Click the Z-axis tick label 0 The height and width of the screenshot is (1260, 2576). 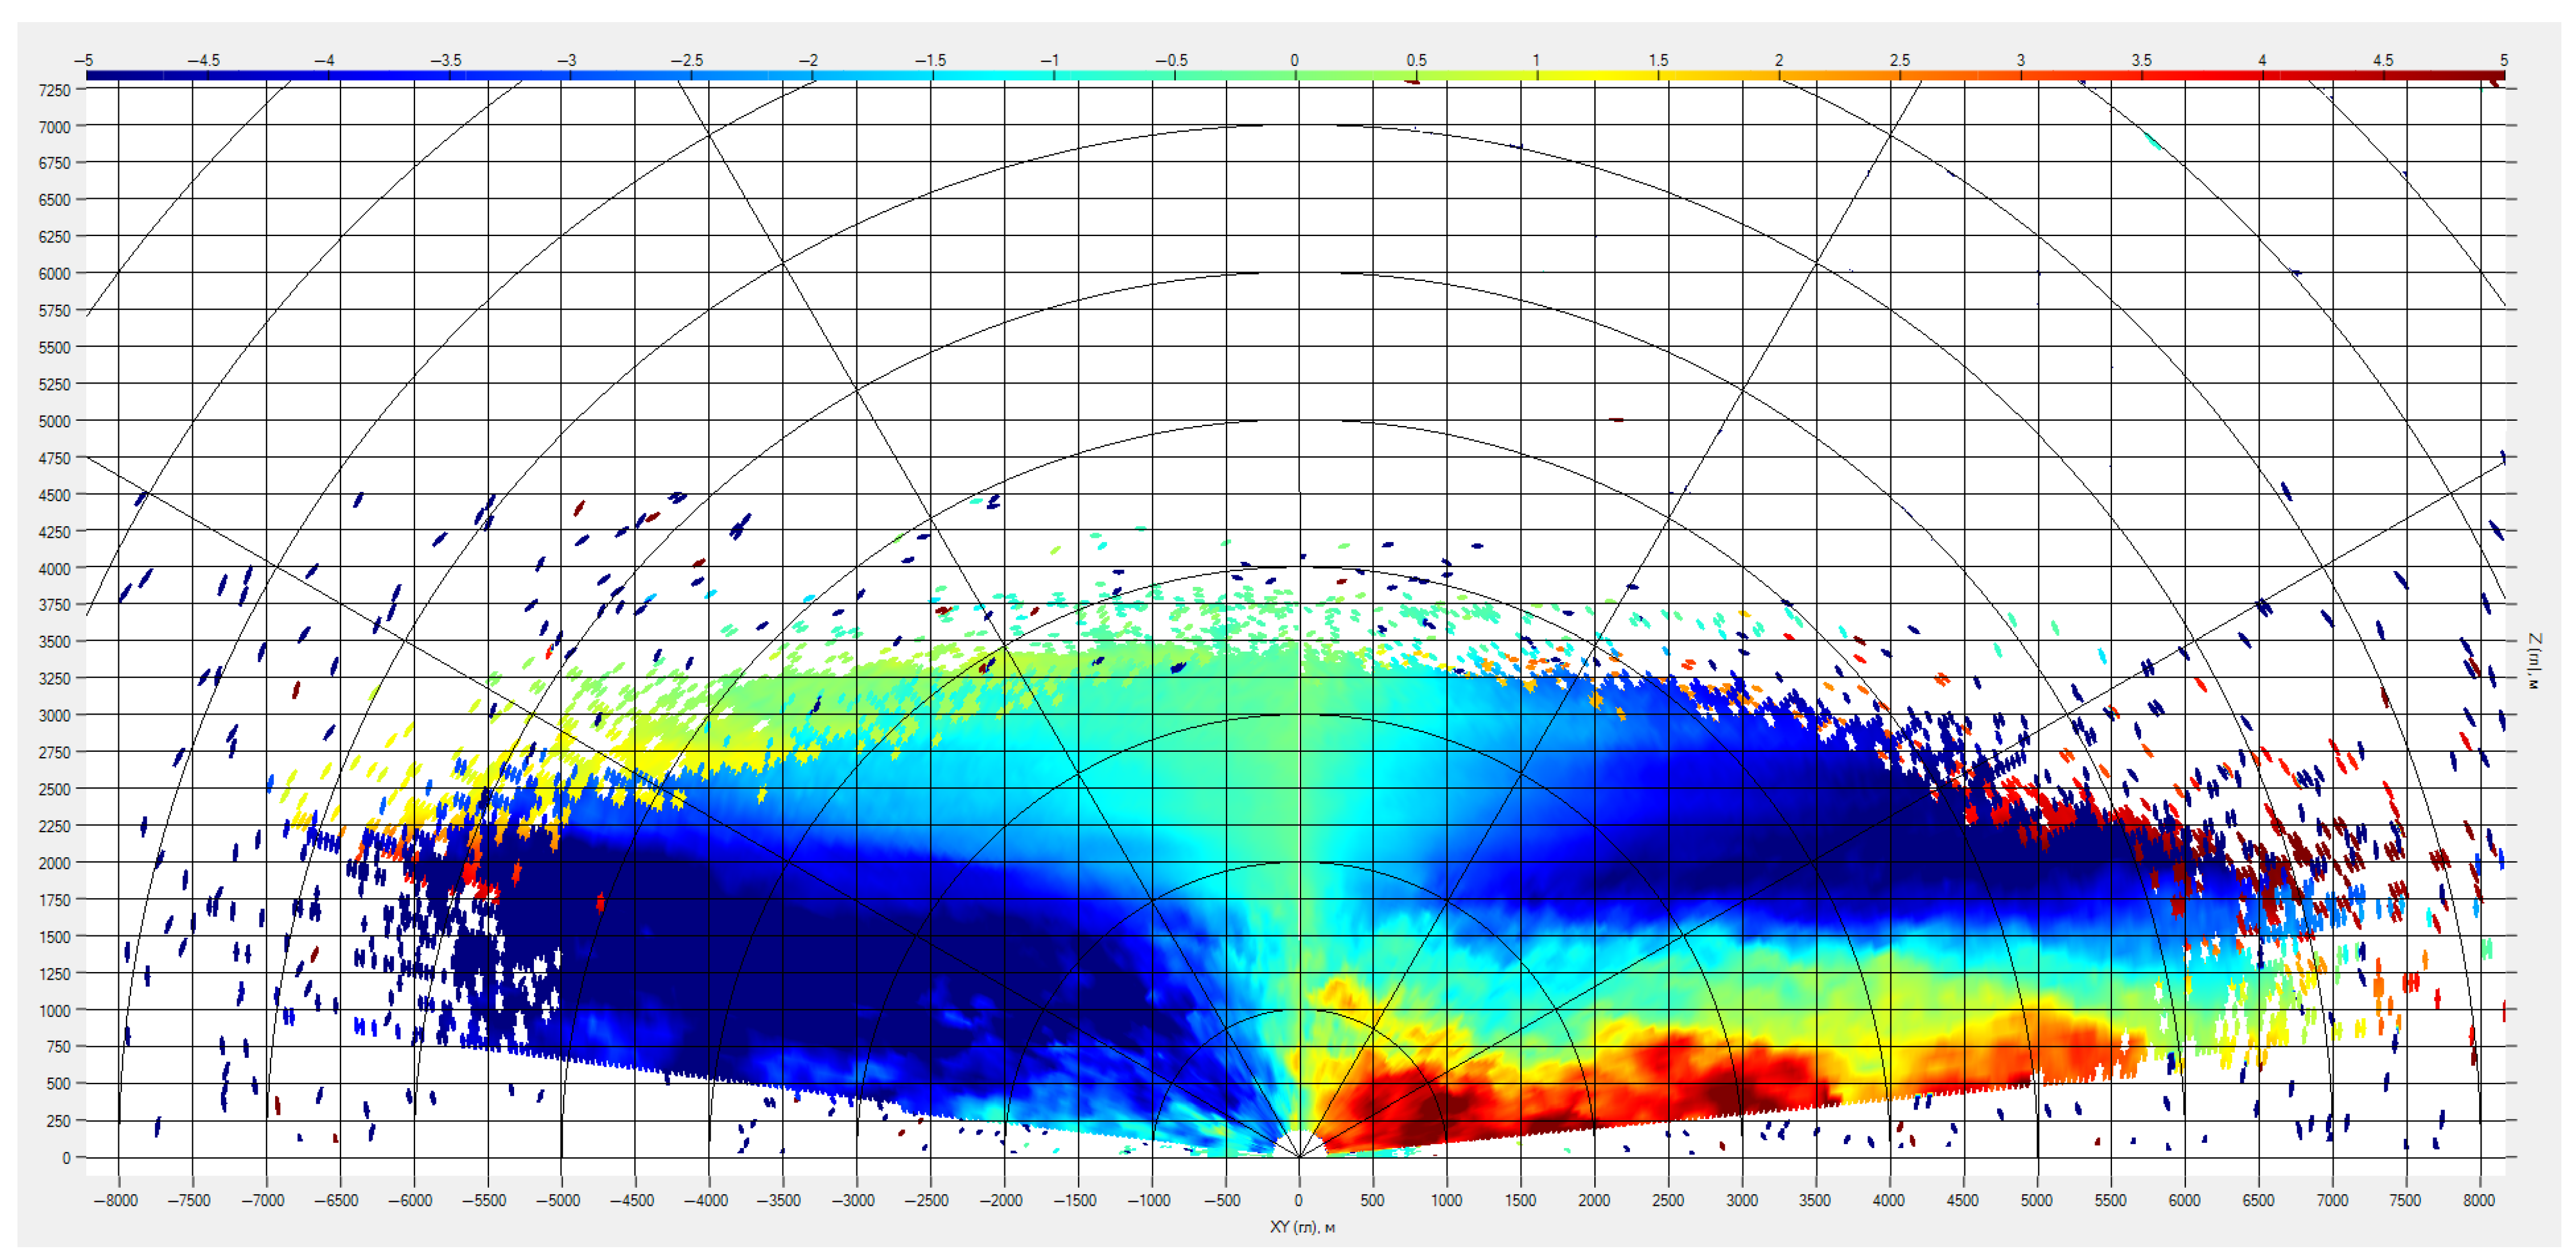[x=66, y=1158]
